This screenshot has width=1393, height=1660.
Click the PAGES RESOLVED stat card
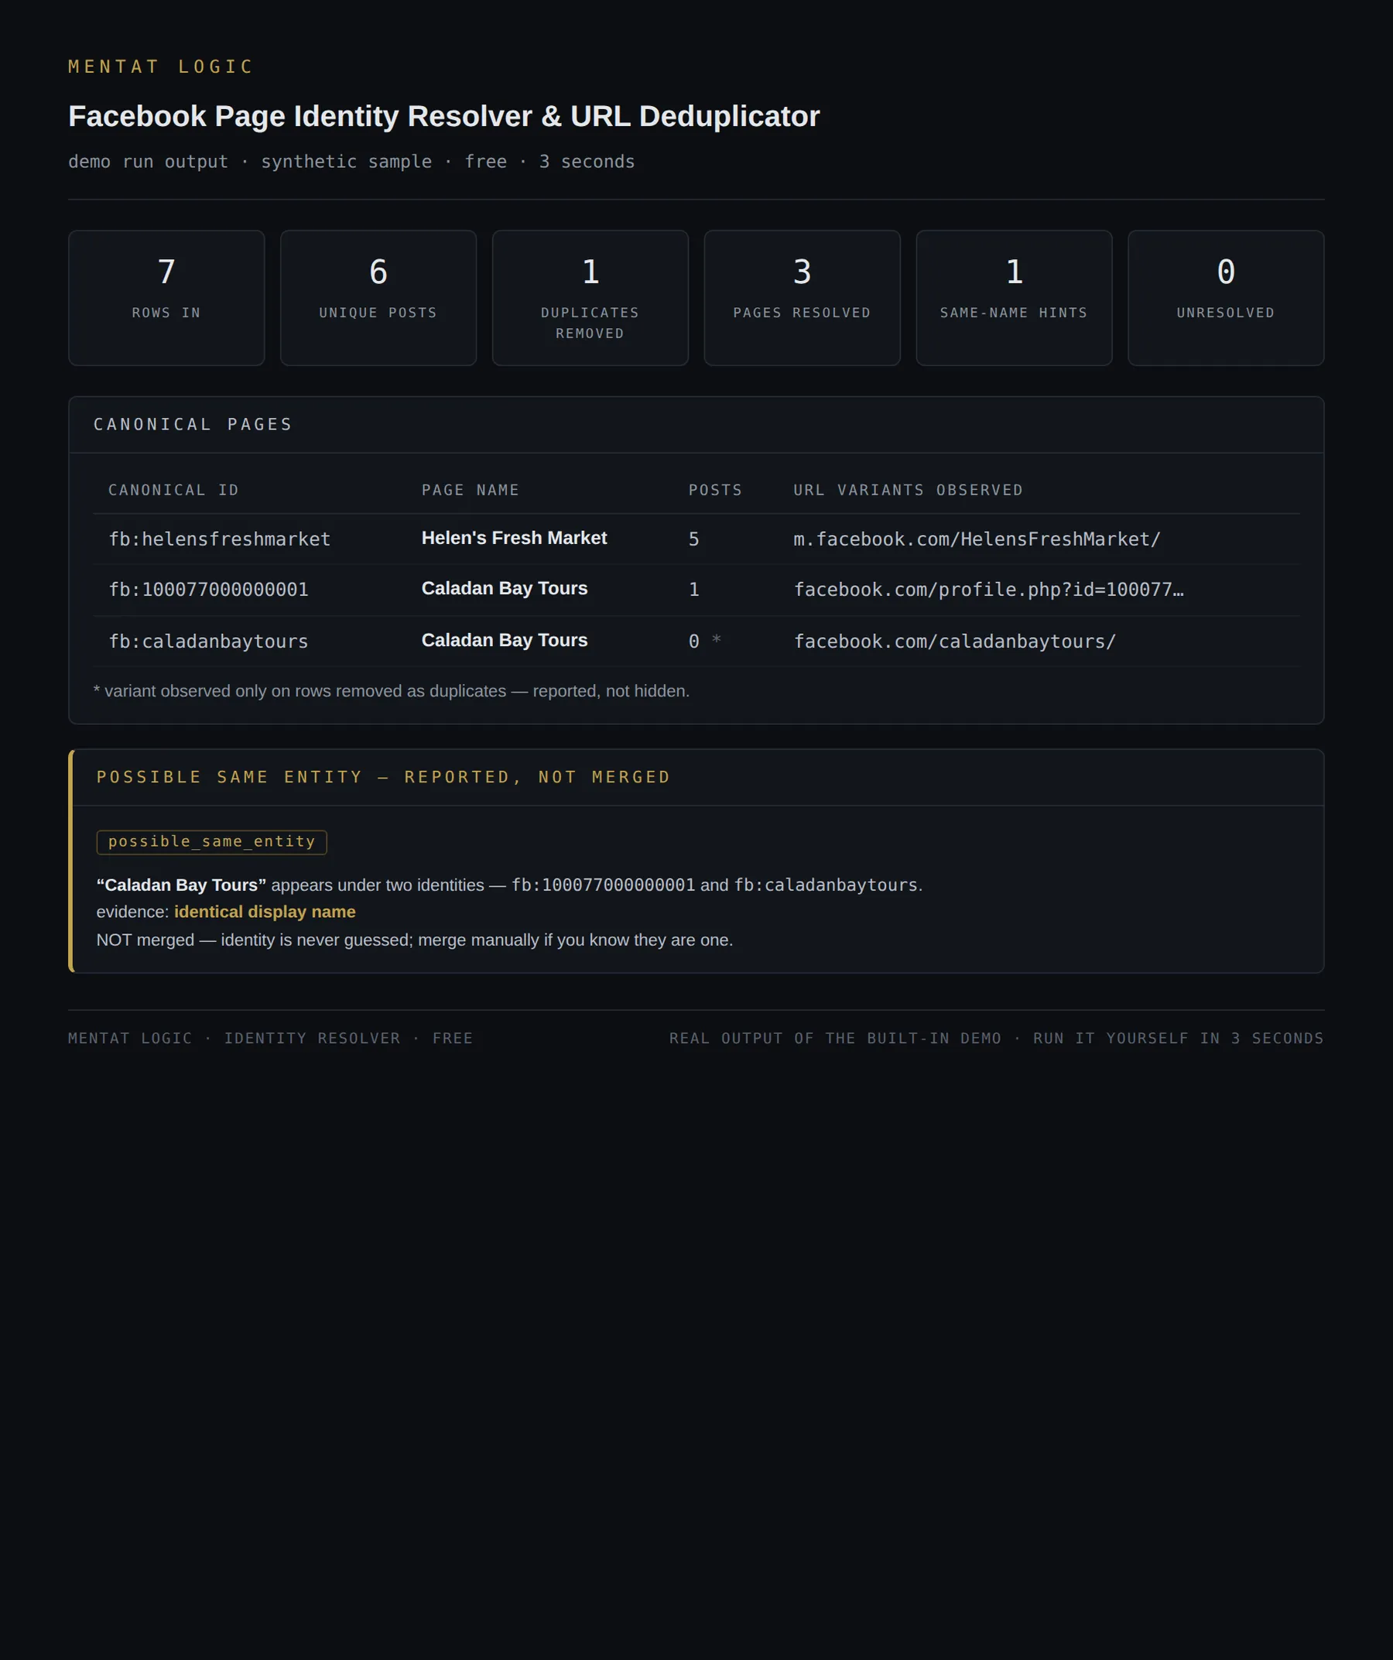(x=803, y=298)
